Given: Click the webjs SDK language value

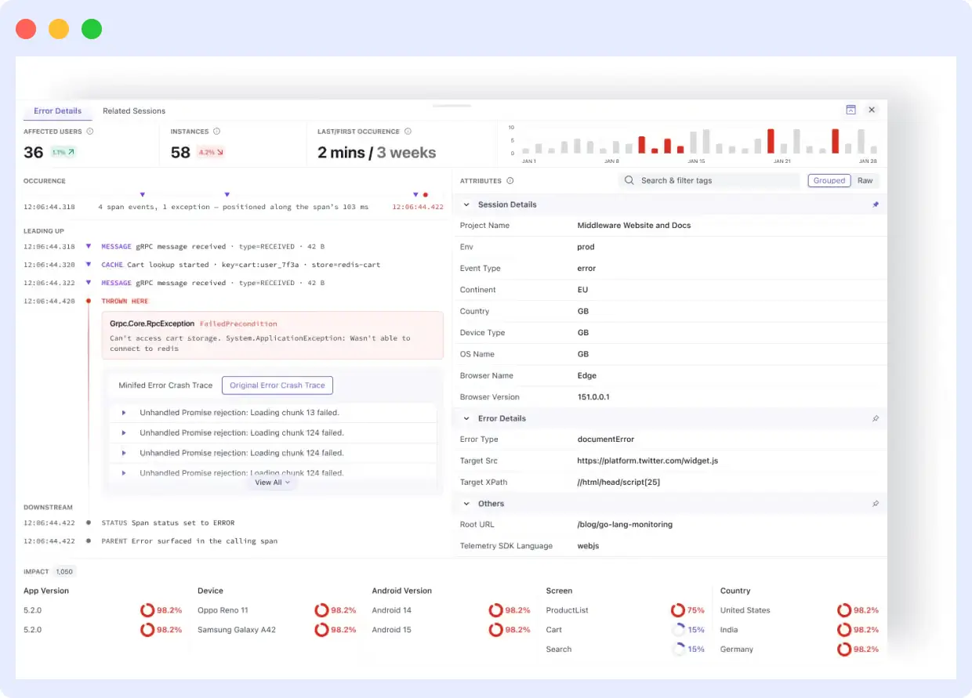Looking at the screenshot, I should pos(589,546).
